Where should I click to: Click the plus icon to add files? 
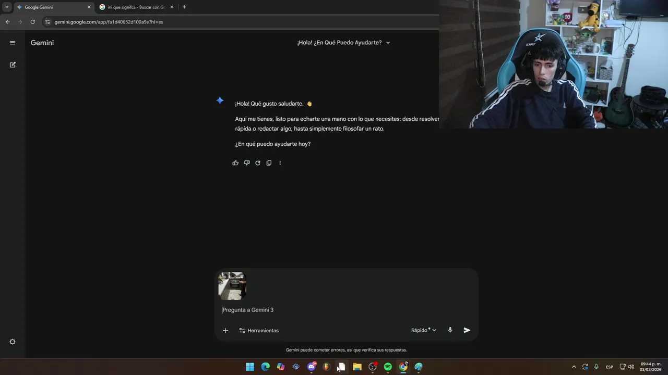pos(225,330)
